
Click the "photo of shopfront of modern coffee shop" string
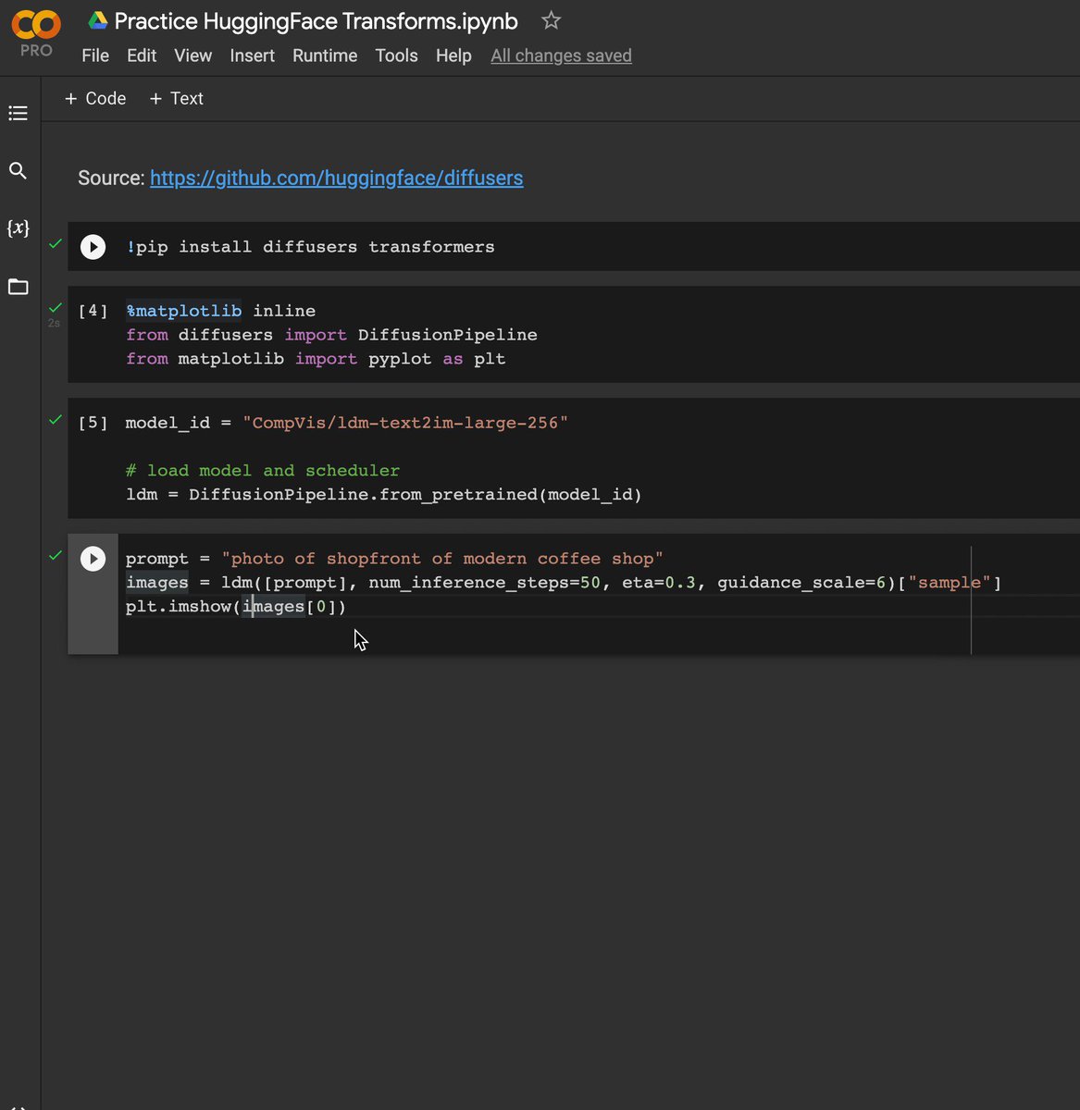(x=442, y=559)
